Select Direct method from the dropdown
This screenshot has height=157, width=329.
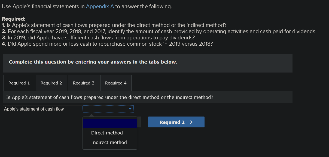tap(107, 133)
